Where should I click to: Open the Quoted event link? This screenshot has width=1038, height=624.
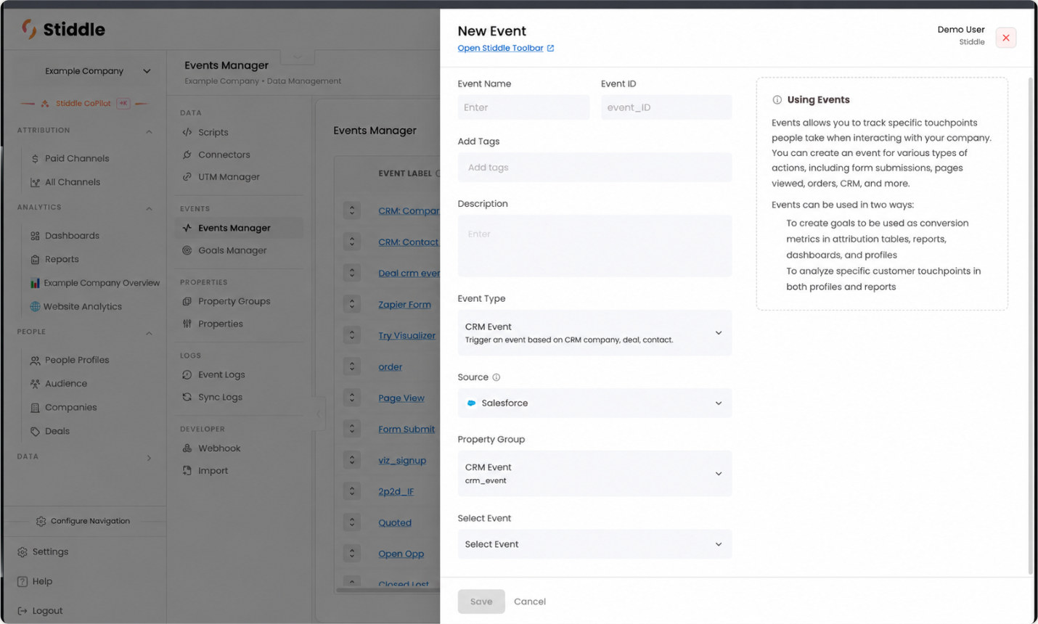[x=395, y=522]
